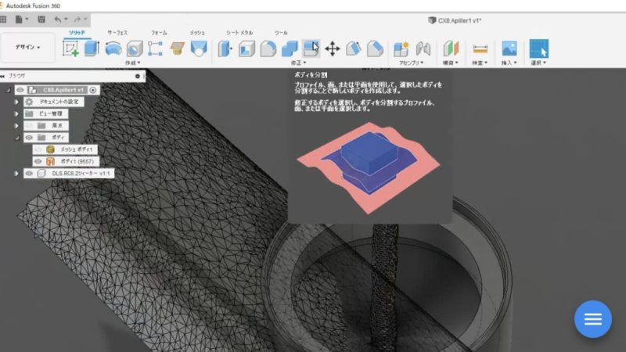
Task: Select the Joint tool
Action: pyautogui.click(x=423, y=48)
